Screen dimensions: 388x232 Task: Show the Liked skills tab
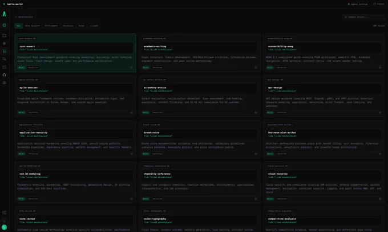[x=94, y=26]
